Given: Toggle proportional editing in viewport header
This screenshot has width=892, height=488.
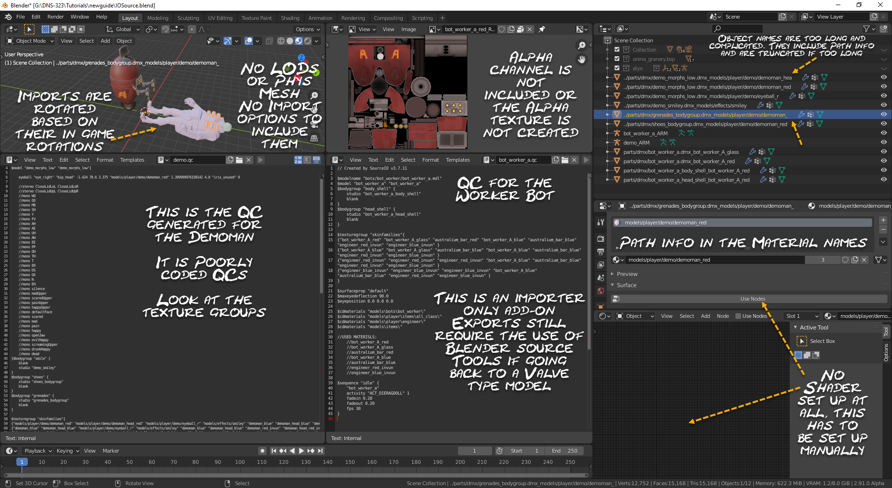Looking at the screenshot, I should coord(192,29).
